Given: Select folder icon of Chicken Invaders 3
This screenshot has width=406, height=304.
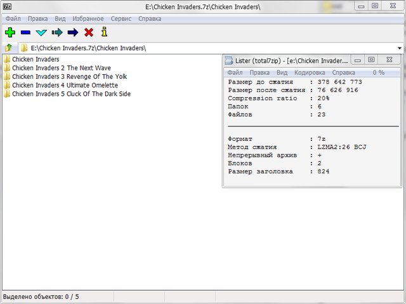Looking at the screenshot, I should pos(7,76).
